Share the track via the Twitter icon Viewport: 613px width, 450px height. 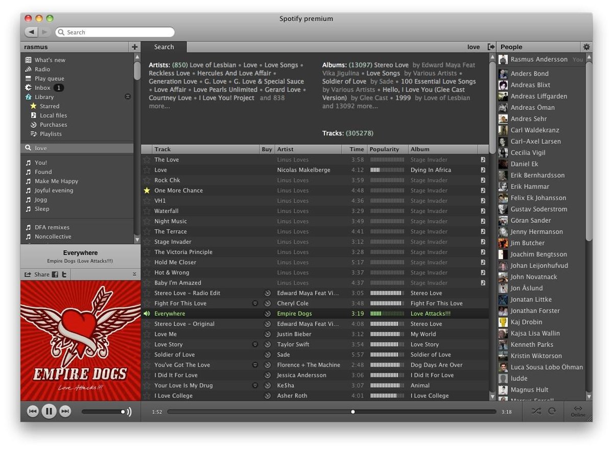pos(64,275)
